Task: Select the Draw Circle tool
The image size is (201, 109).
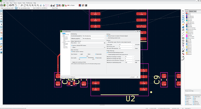Action: pos(183,41)
